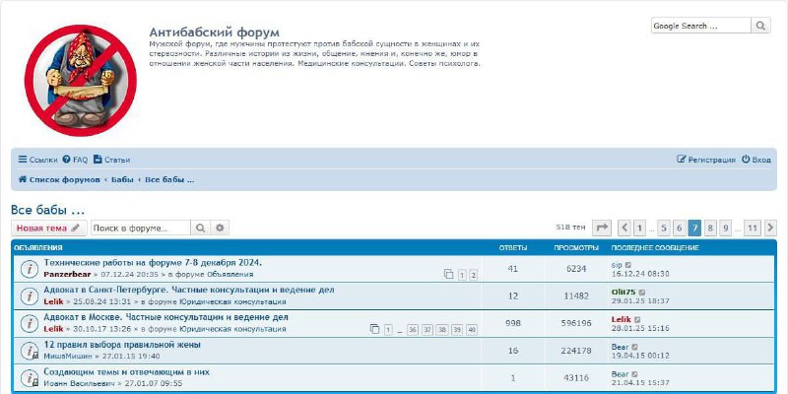Open Статьи menu link
This screenshot has height=394, width=788.
click(111, 160)
